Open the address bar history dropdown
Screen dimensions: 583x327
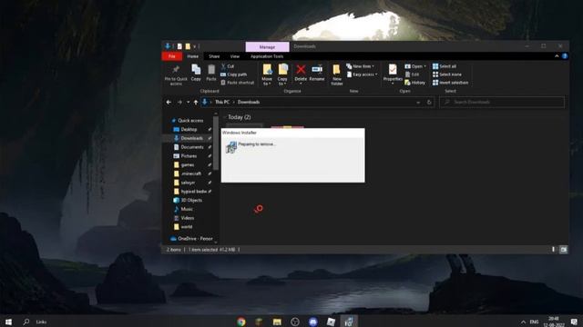coord(418,102)
